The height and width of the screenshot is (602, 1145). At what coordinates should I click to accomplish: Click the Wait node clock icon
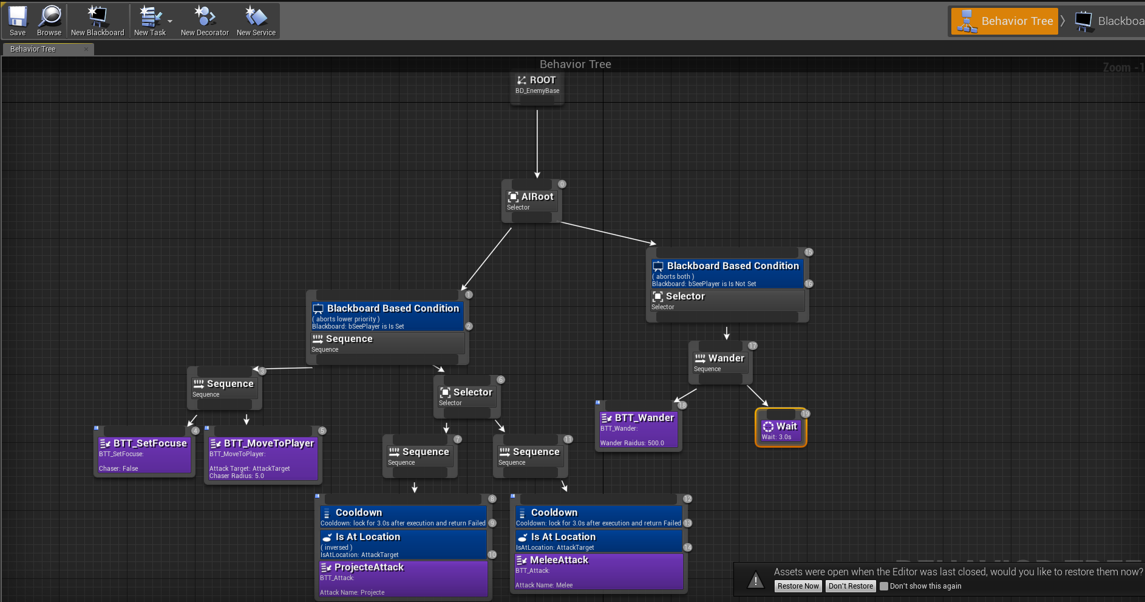[x=768, y=426]
